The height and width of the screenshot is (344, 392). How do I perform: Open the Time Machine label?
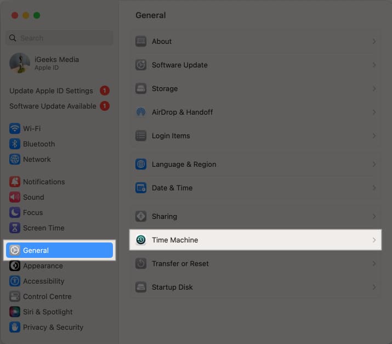coord(175,240)
